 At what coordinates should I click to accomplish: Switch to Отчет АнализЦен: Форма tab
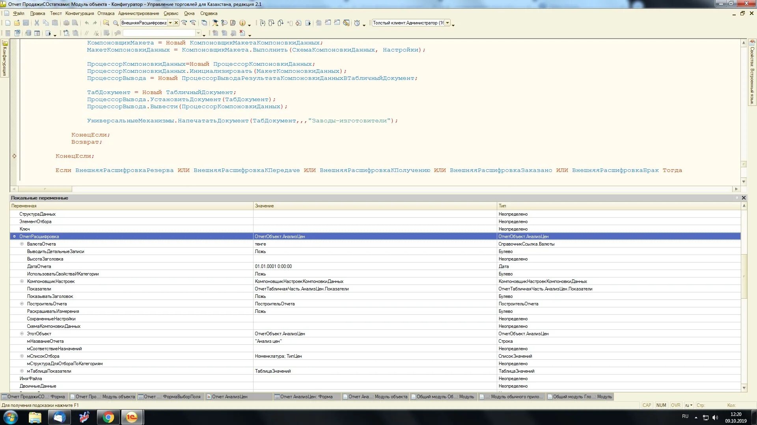pos(306,397)
